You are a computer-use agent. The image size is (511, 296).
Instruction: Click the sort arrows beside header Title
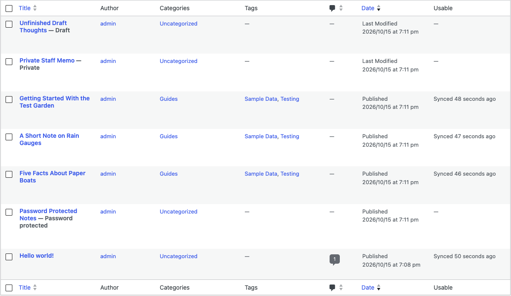(x=35, y=8)
